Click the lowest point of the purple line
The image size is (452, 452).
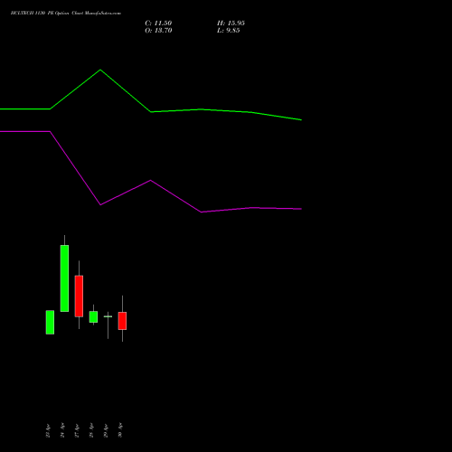[x=202, y=212]
